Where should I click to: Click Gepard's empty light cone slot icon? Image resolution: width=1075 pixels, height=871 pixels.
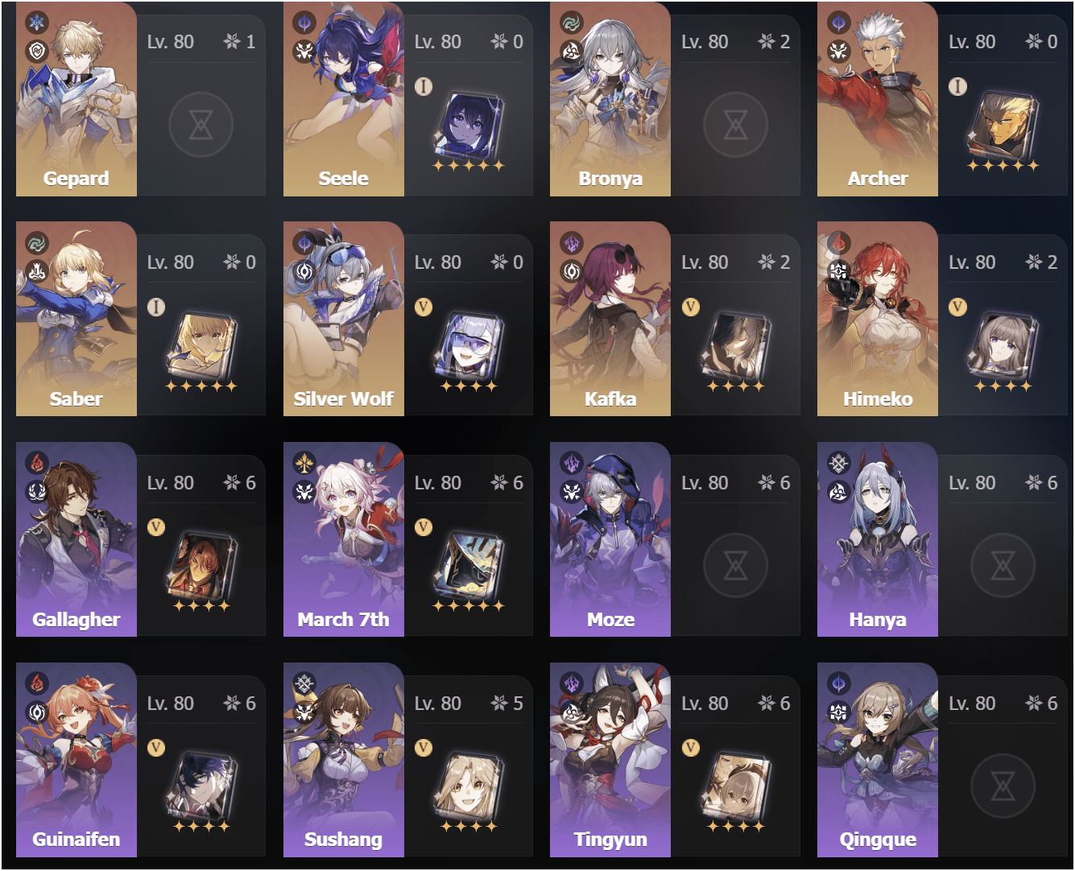[201, 125]
